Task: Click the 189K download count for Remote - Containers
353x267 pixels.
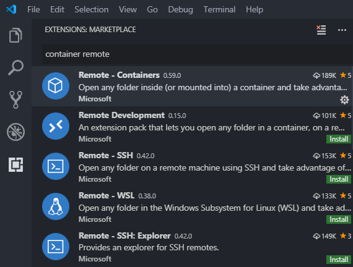Action: point(325,75)
